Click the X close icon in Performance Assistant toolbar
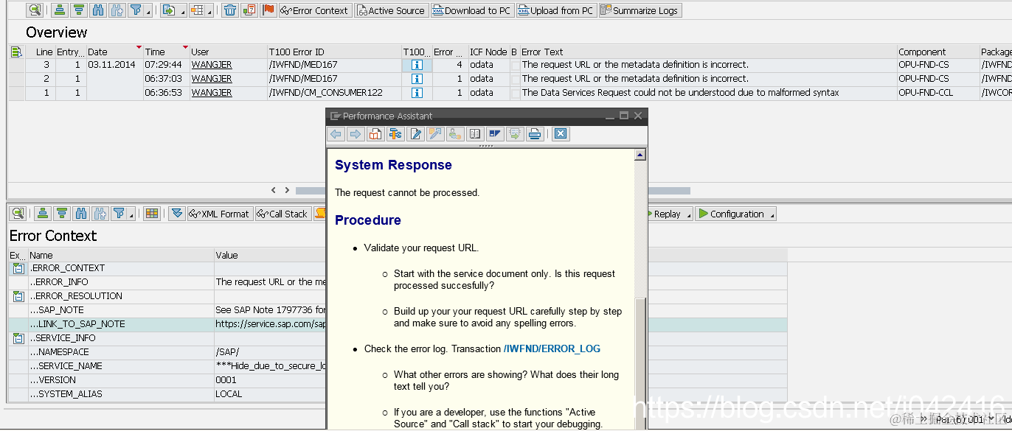1012x431 pixels. tap(561, 134)
